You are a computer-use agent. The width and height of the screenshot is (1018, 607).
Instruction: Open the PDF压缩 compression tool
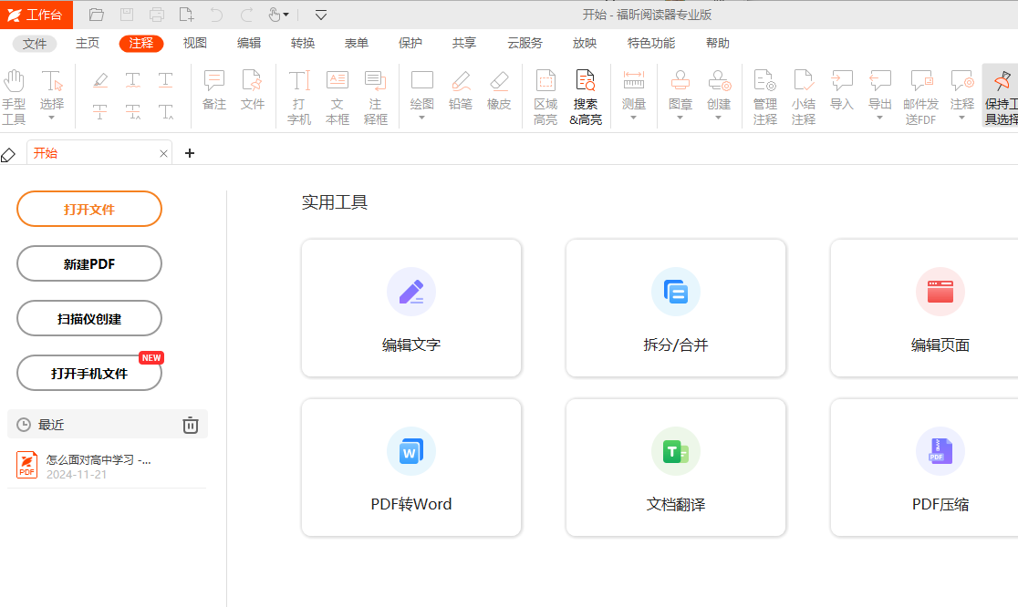coord(940,468)
